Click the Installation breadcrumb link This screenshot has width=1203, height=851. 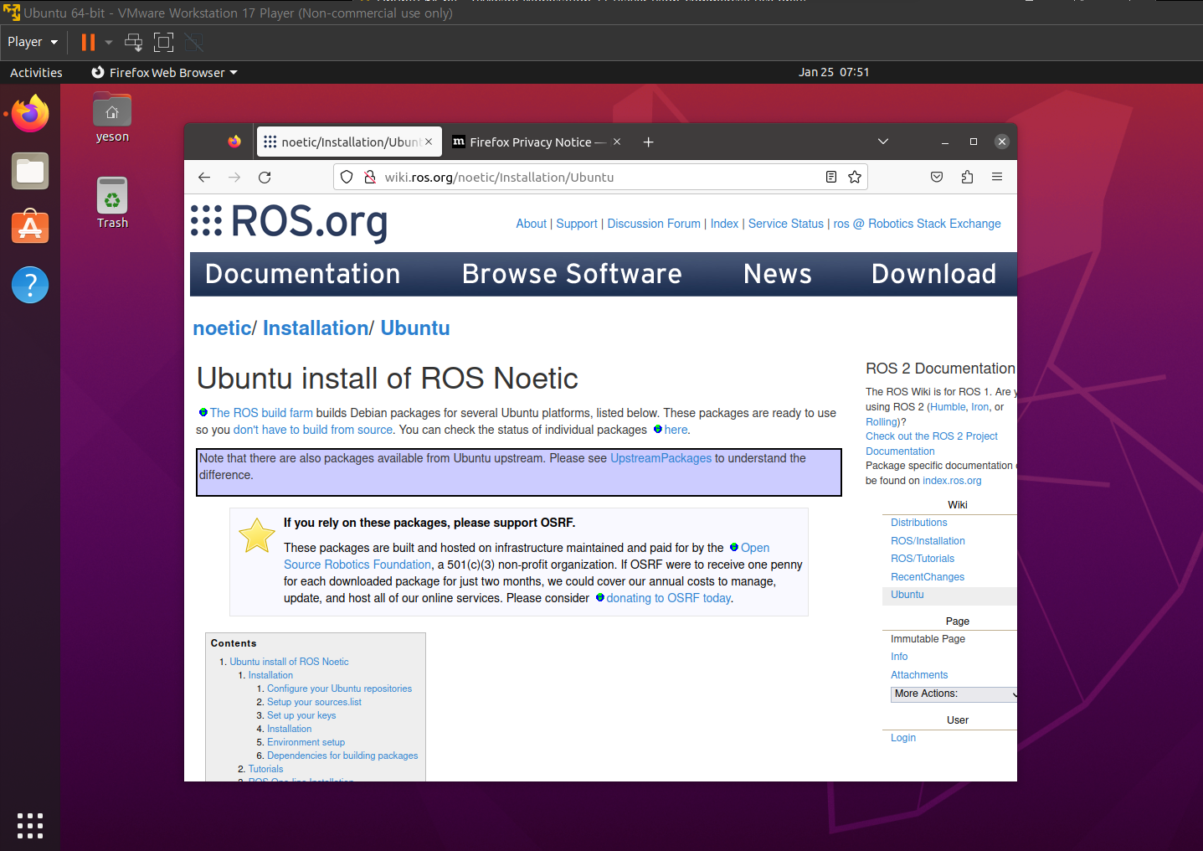316,328
